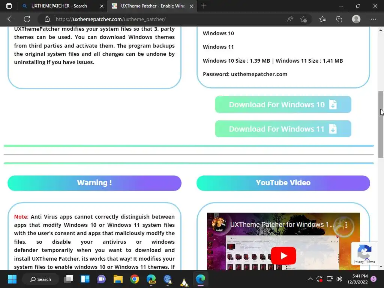The height and width of the screenshot is (288, 384).
Task: Open YouTube video more options dots
Action: pos(346,225)
